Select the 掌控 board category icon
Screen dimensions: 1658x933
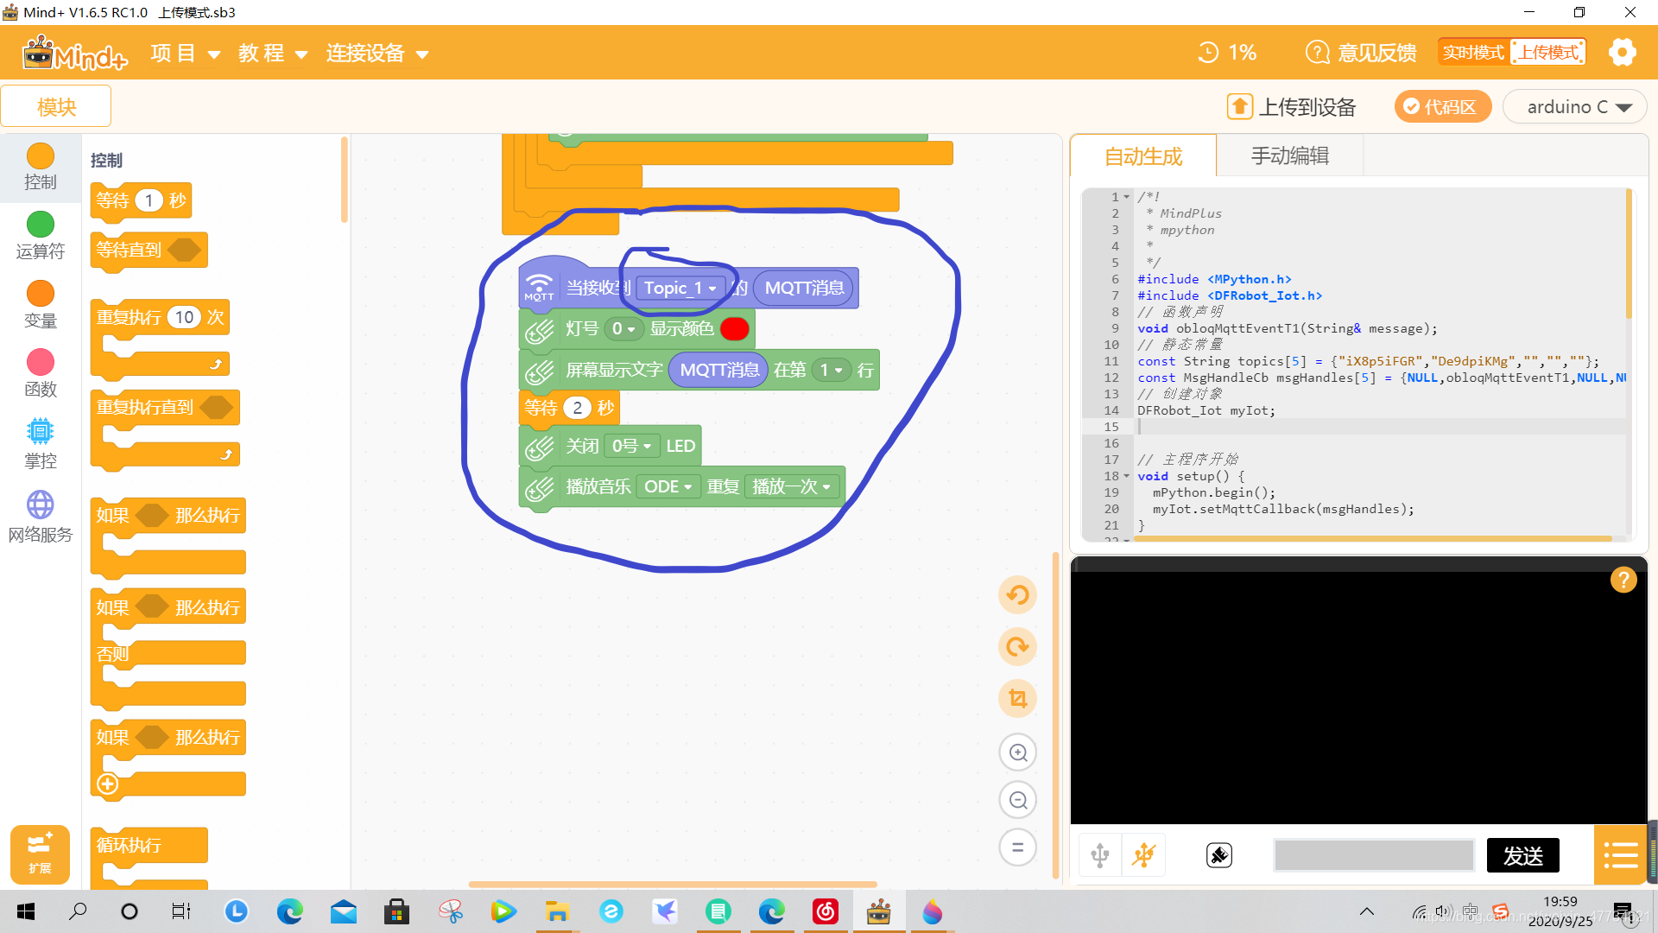(41, 430)
